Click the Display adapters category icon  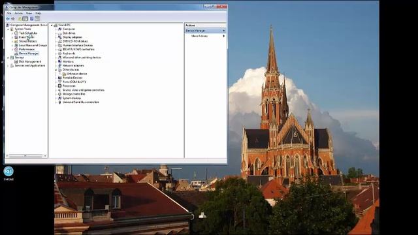[60, 37]
